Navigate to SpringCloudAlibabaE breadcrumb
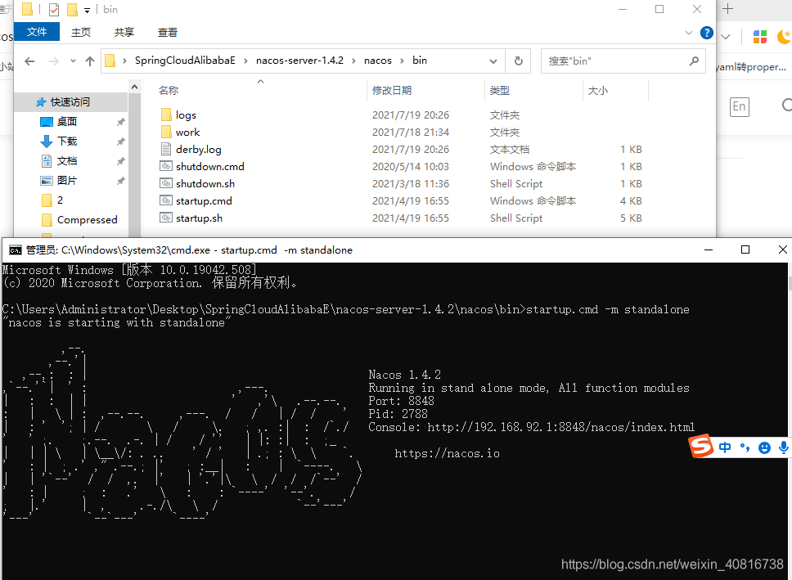The image size is (792, 580). (x=185, y=61)
